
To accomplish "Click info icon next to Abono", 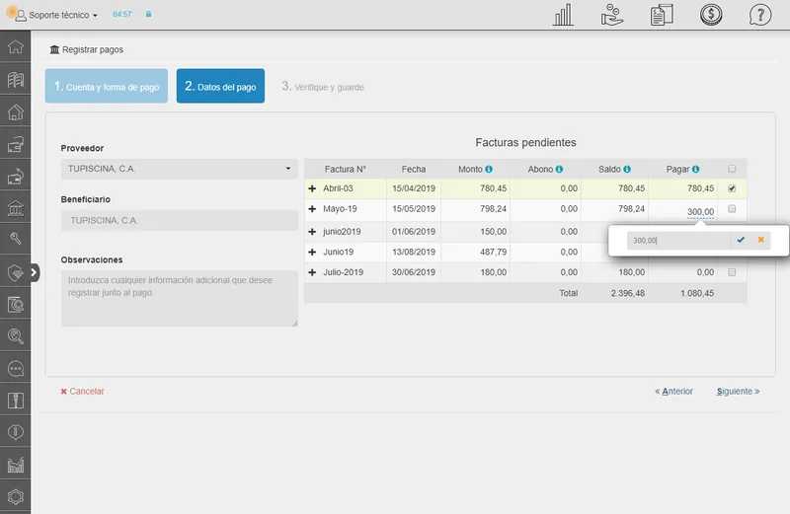I will [x=559, y=169].
